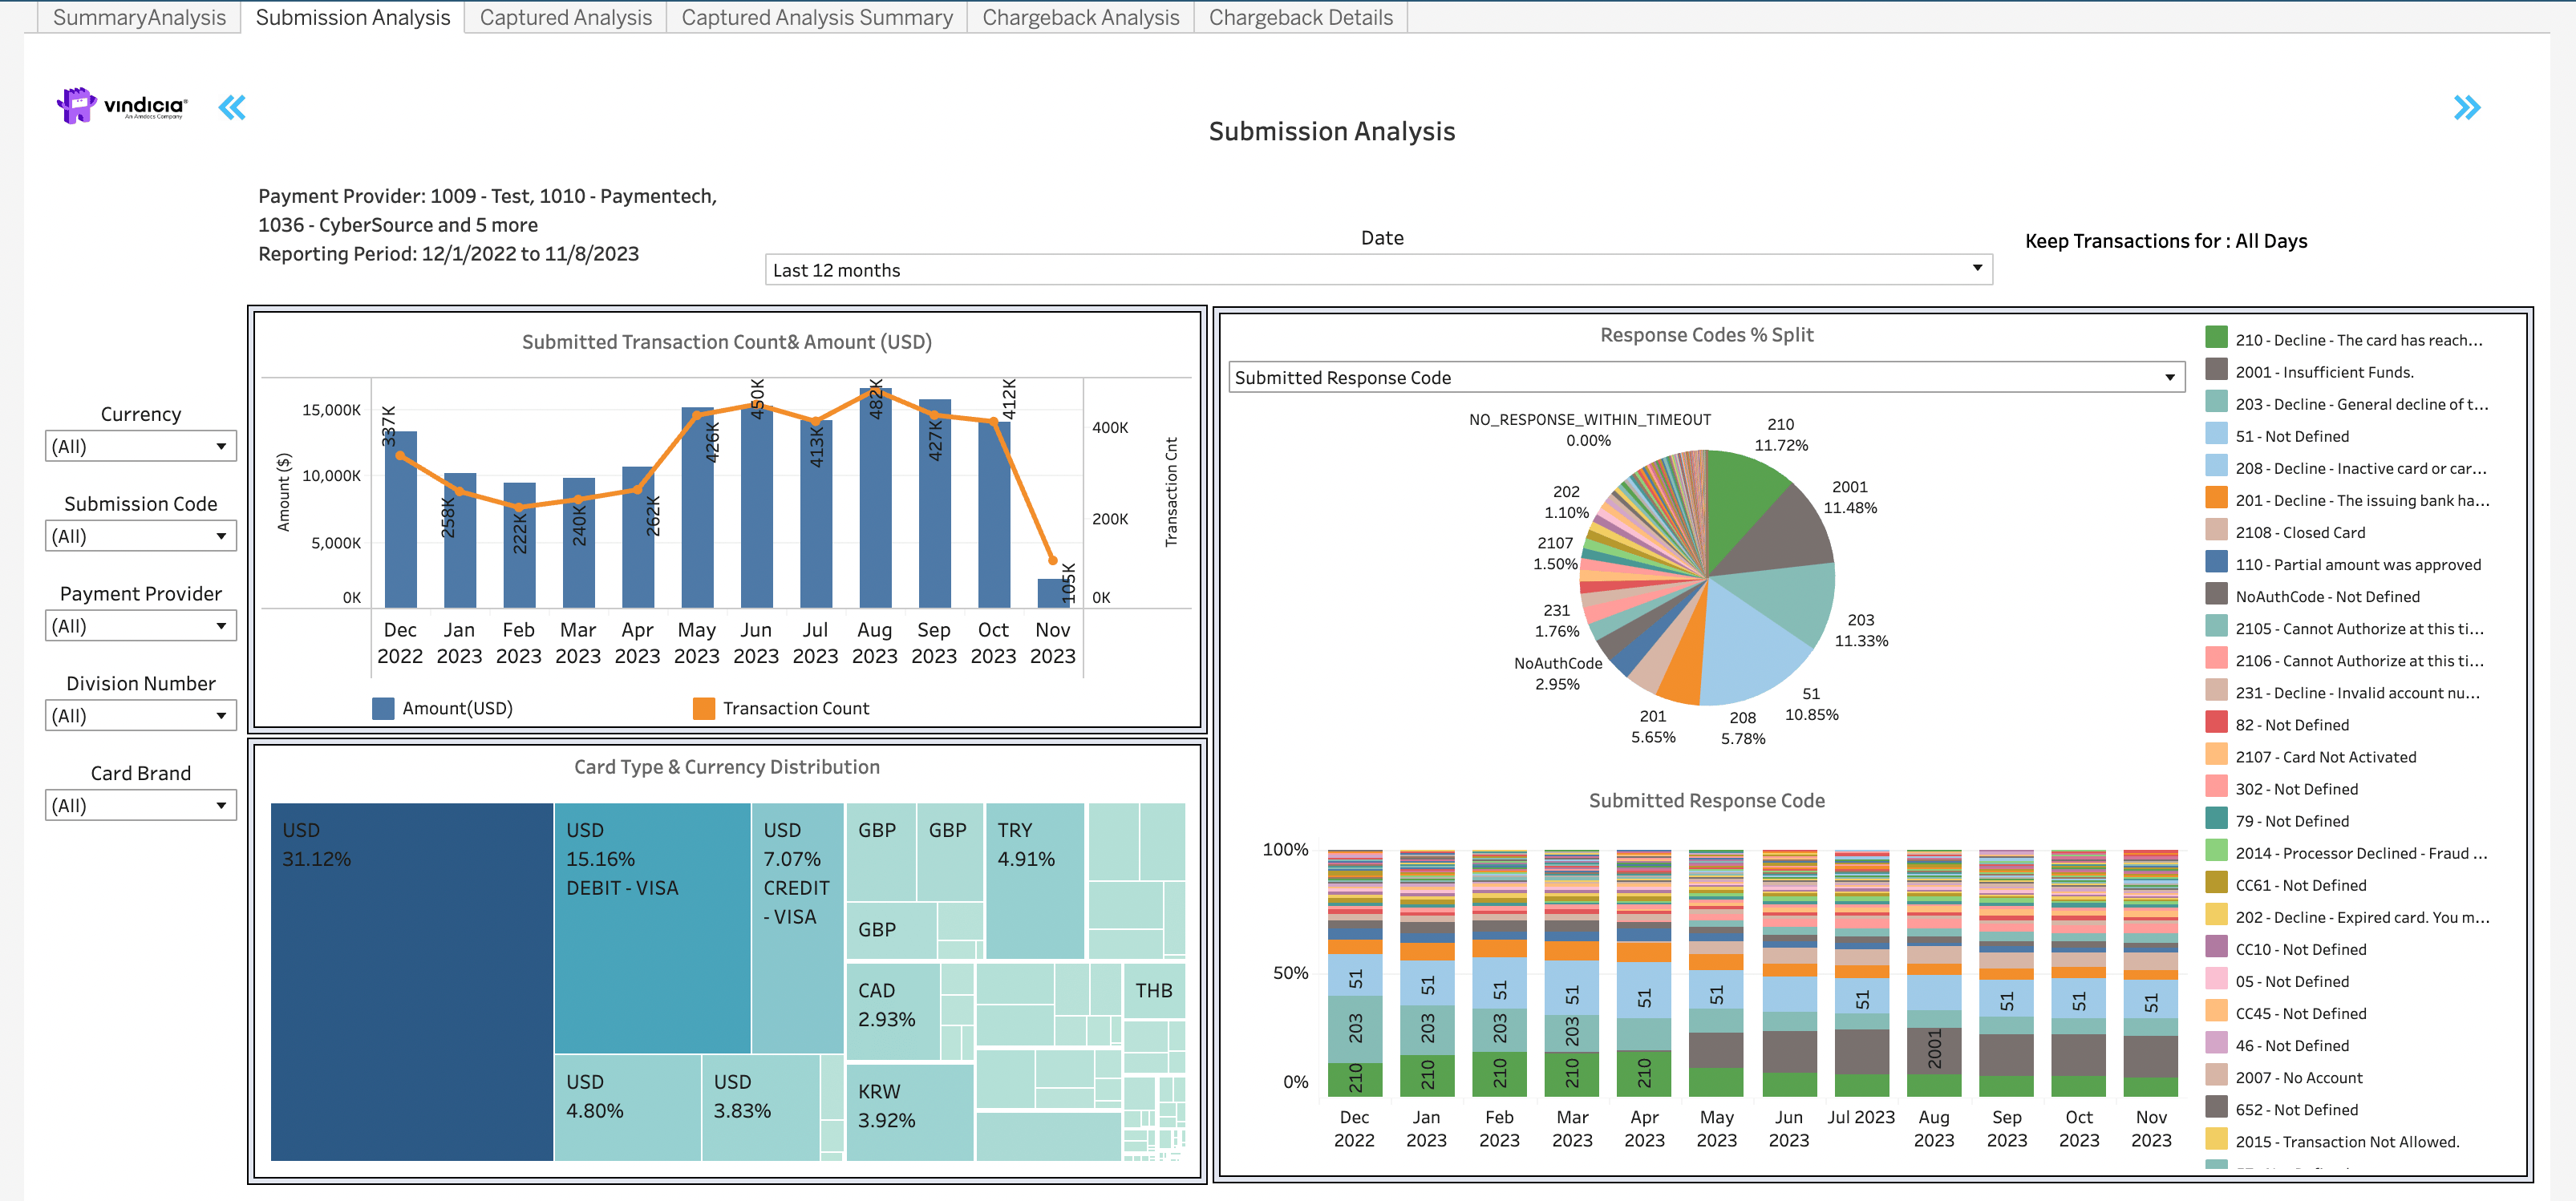Select the Submission Analysis tab
Image resolution: width=2576 pixels, height=1201 pixels.
pos(353,17)
